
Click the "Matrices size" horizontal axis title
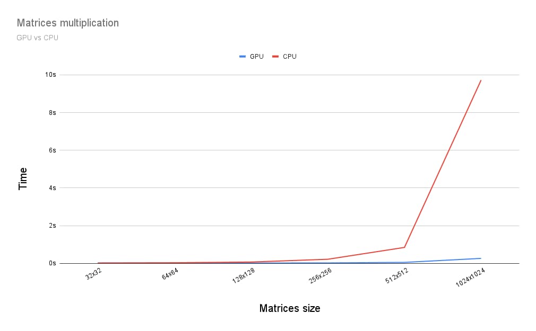coord(290,308)
